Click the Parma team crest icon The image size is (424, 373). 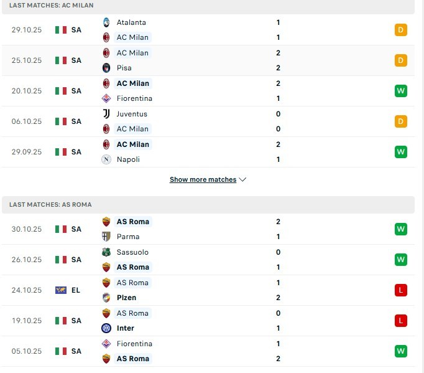pyautogui.click(x=106, y=237)
